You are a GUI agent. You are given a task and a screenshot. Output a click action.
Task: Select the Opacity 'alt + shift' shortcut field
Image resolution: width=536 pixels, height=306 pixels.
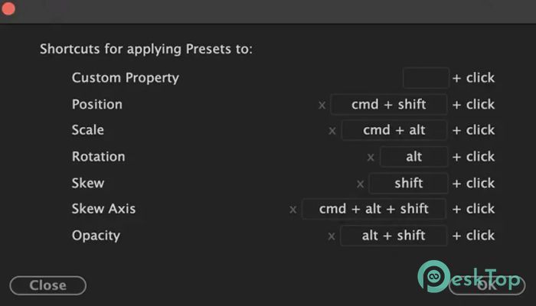point(394,236)
